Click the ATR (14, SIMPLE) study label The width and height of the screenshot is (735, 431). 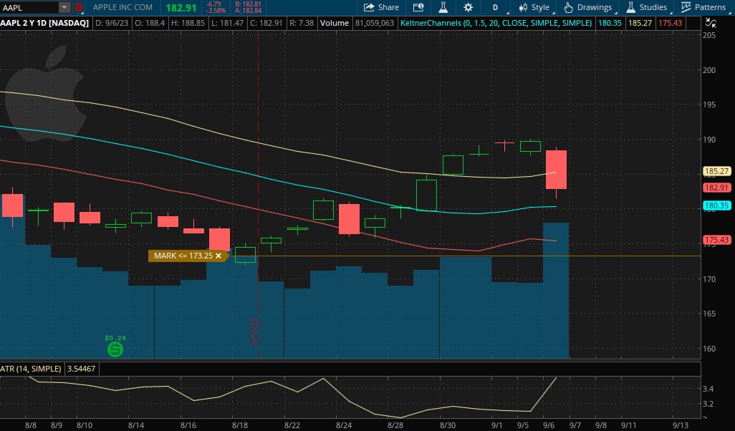(x=32, y=369)
